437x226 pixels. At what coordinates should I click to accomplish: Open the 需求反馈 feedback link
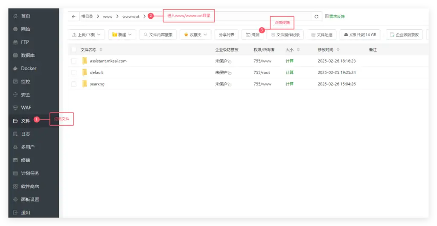coord(335,17)
